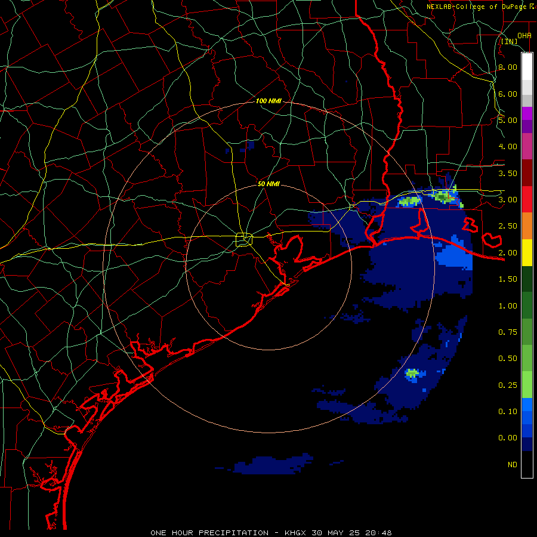Click the 6.00 legend value

[x=508, y=94]
